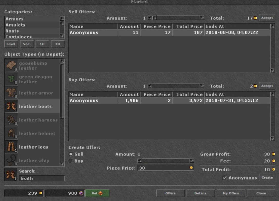The image size is (279, 201).
Task: Click the leather armor item icon
Action: (11, 93)
